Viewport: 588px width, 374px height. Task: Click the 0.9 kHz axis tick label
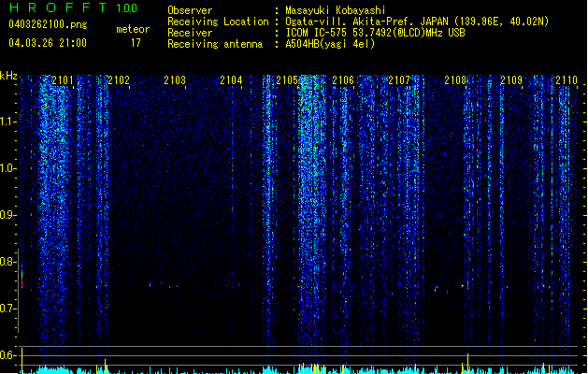point(8,215)
